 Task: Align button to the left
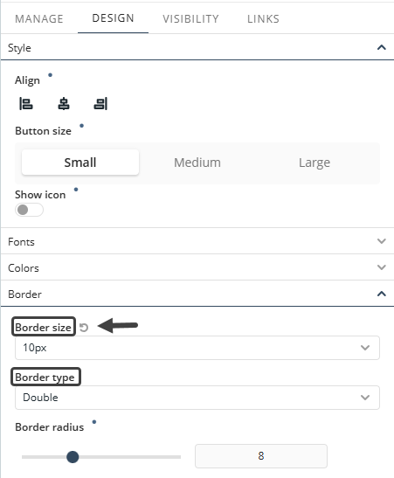point(26,104)
